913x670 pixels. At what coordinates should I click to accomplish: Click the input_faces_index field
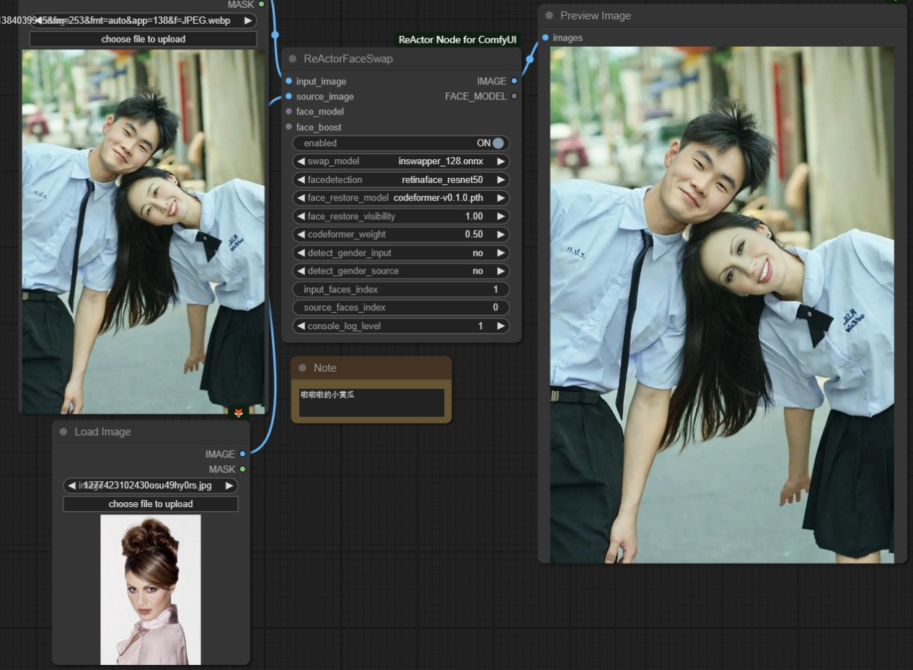(x=400, y=290)
